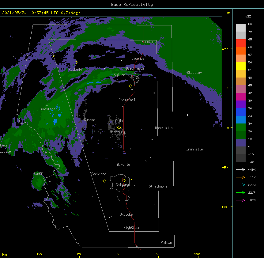
Task: Click the km label at bottom left
Action: 5,254
